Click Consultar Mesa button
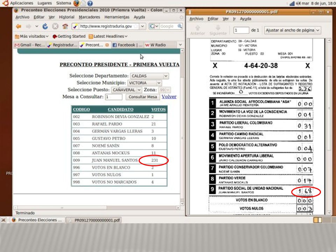Viewport: 336px width, 252px height. 143,97
